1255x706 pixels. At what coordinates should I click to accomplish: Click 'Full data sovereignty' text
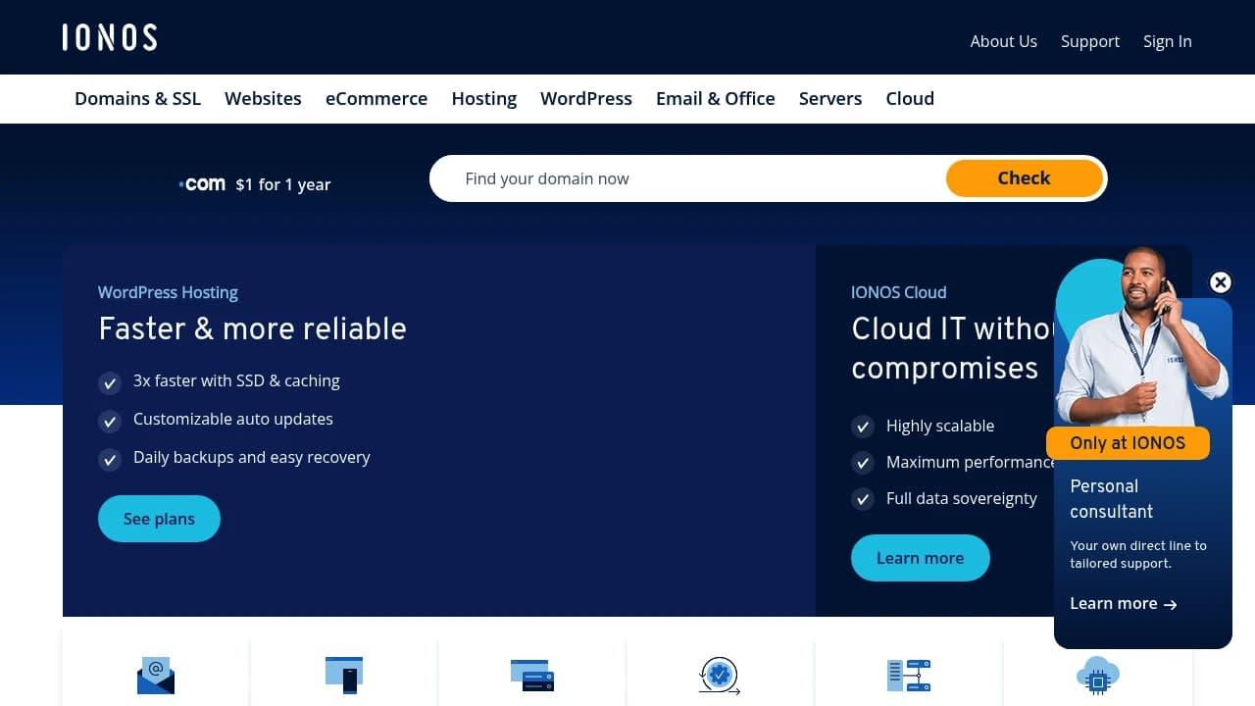click(x=962, y=498)
